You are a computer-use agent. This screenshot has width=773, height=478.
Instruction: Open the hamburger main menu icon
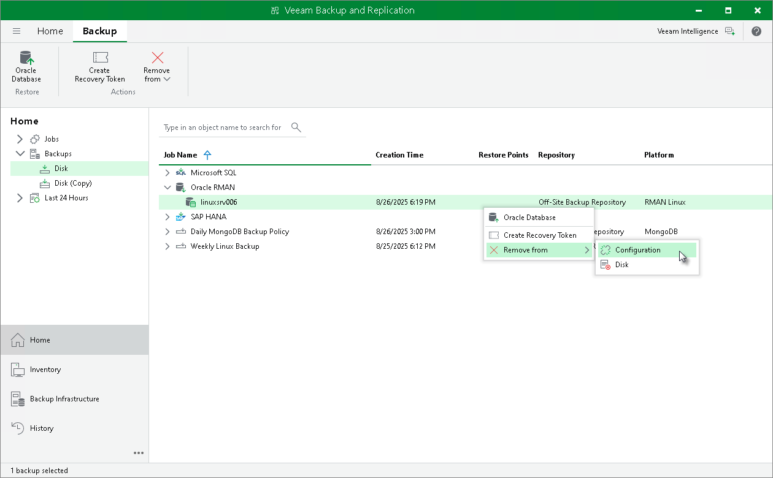[x=17, y=31]
